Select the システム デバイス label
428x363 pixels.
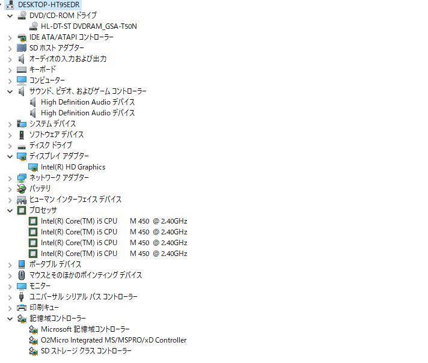(53, 124)
